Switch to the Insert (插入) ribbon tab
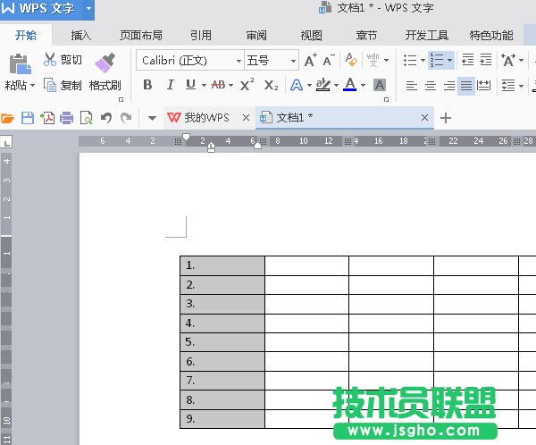This screenshot has width=536, height=445. pyautogui.click(x=81, y=36)
